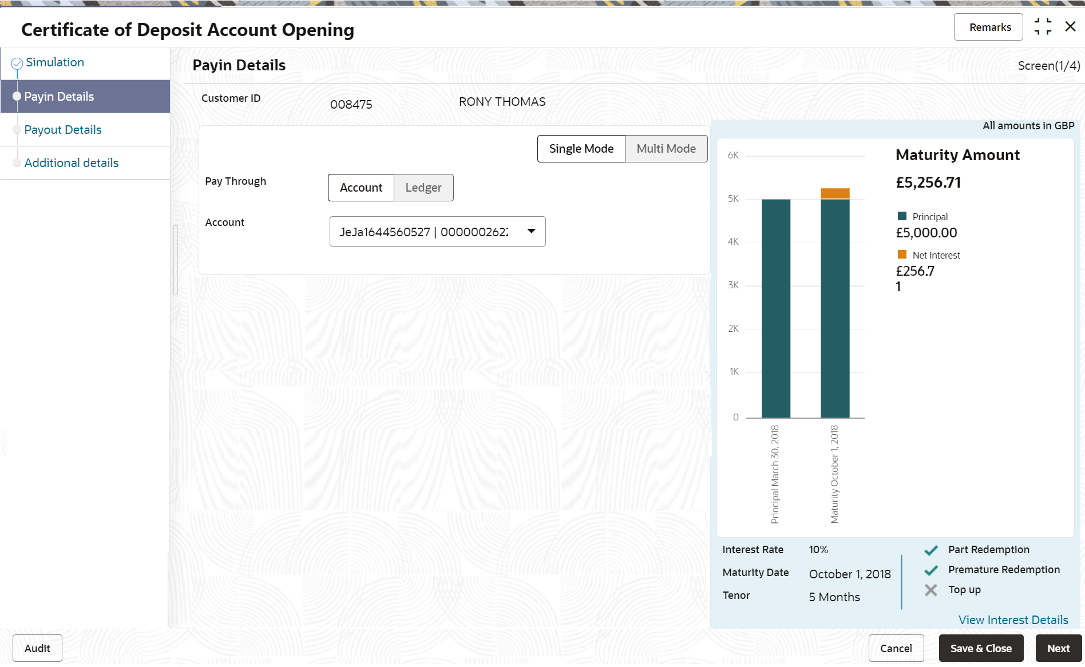Image resolution: width=1085 pixels, height=667 pixels.
Task: Click the Net Interest legend color swatch
Action: (902, 255)
